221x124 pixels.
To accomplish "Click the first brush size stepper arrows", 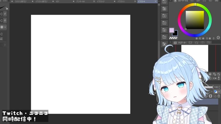I will (1, 14).
